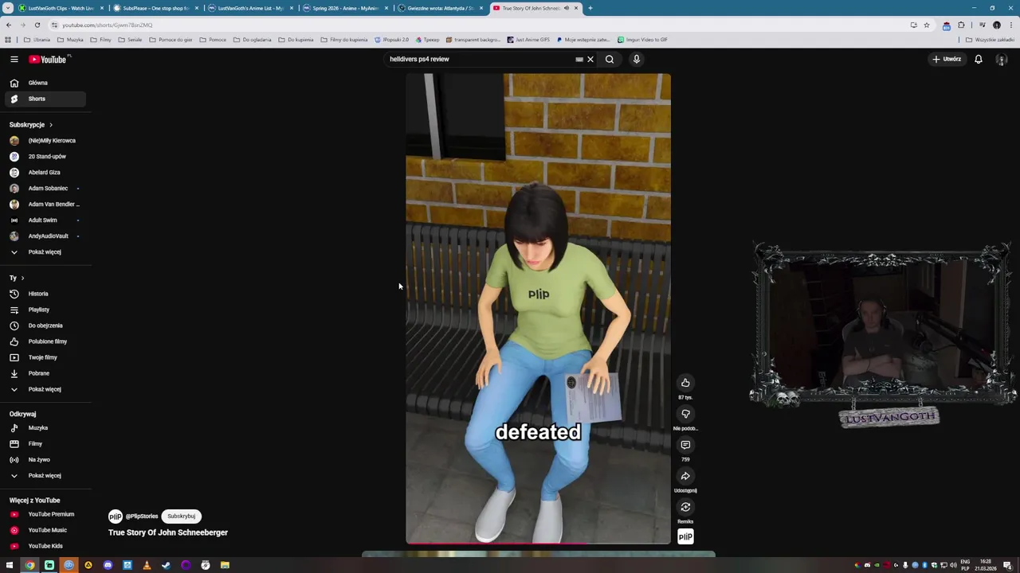Image resolution: width=1020 pixels, height=573 pixels.
Task: Dislike the Short with thumbs down
Action: [x=685, y=414]
